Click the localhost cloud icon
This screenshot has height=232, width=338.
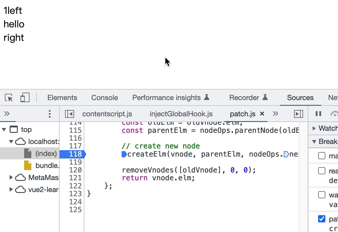pyautogui.click(x=20, y=142)
